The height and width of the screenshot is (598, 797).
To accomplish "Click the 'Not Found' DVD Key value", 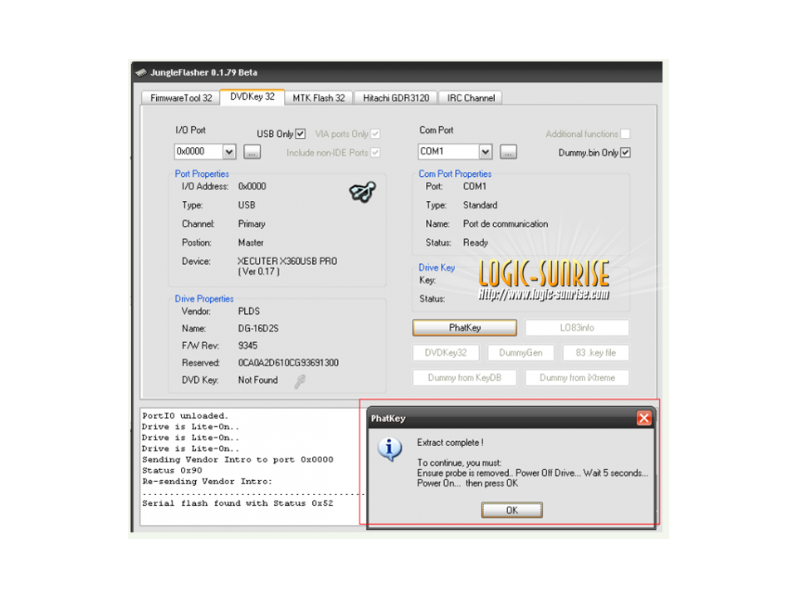I will [x=257, y=380].
